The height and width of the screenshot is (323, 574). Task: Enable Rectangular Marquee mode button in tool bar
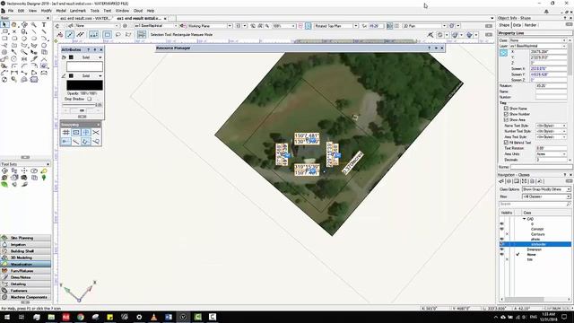(108, 35)
